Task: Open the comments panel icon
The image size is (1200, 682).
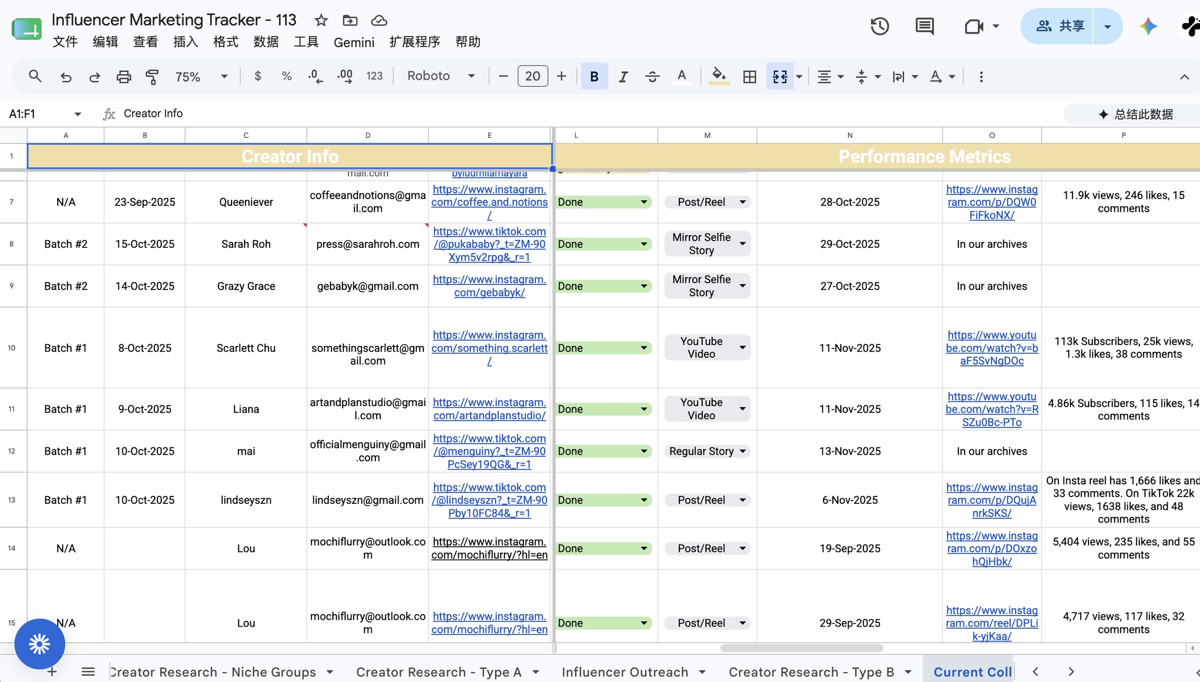Action: (924, 26)
